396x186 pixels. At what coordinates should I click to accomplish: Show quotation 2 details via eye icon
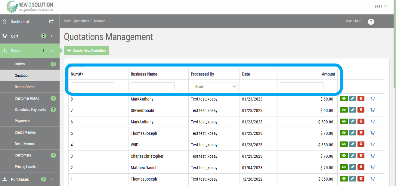[x=344, y=167]
